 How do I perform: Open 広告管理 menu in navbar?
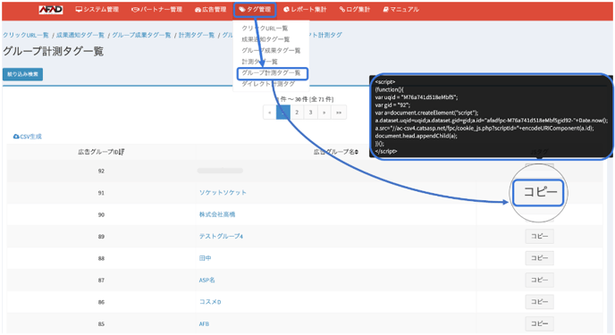(x=211, y=10)
